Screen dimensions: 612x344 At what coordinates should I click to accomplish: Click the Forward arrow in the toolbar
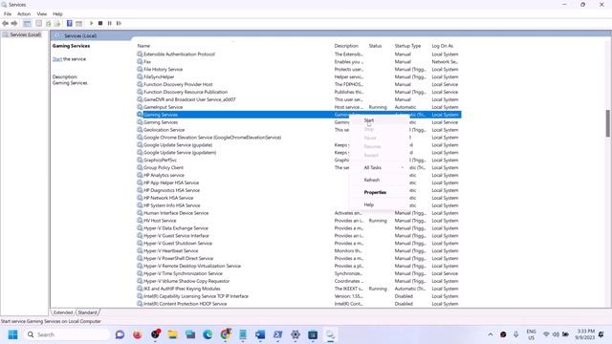tap(14, 23)
